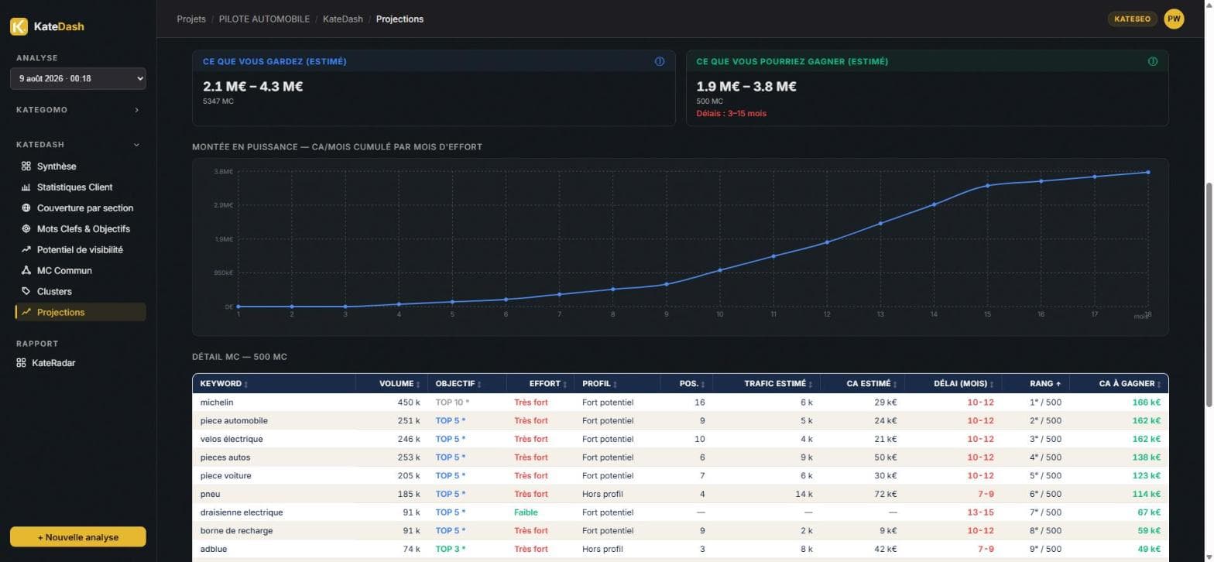Go to Projets breadcrumb link

coord(191,19)
